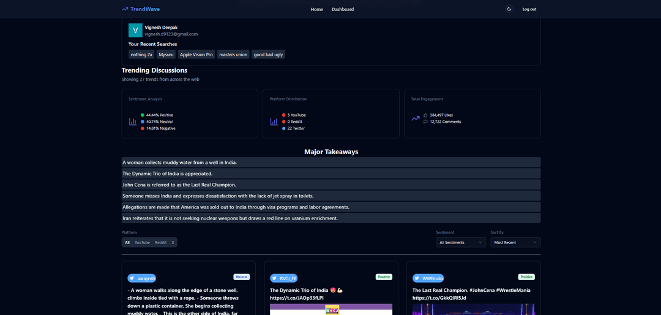Click the Platform Distribution bar chart icon
The height and width of the screenshot is (315, 661).
(x=274, y=122)
